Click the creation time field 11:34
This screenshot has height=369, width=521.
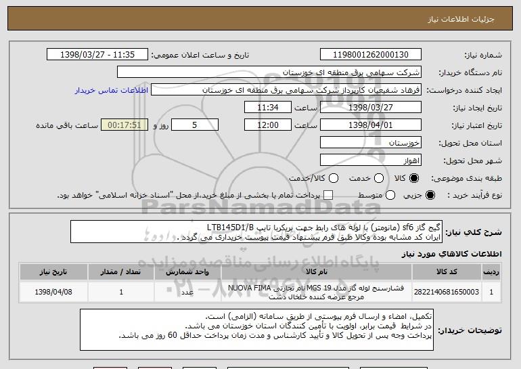(x=268, y=108)
